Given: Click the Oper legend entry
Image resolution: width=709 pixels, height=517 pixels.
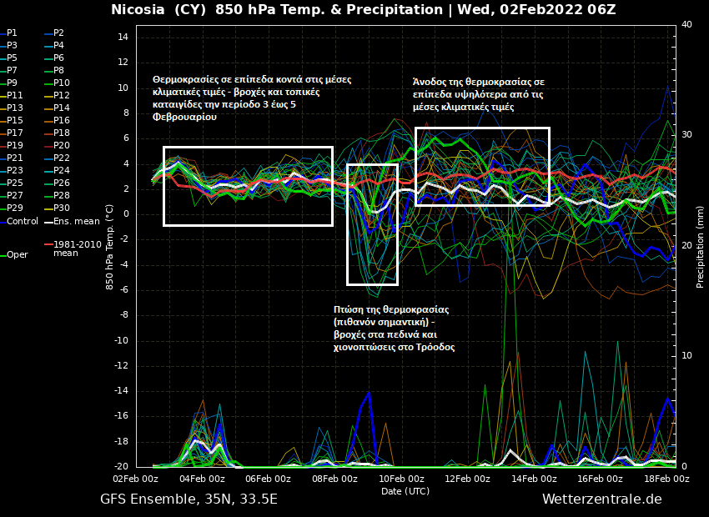Looking at the screenshot, I should 17,255.
